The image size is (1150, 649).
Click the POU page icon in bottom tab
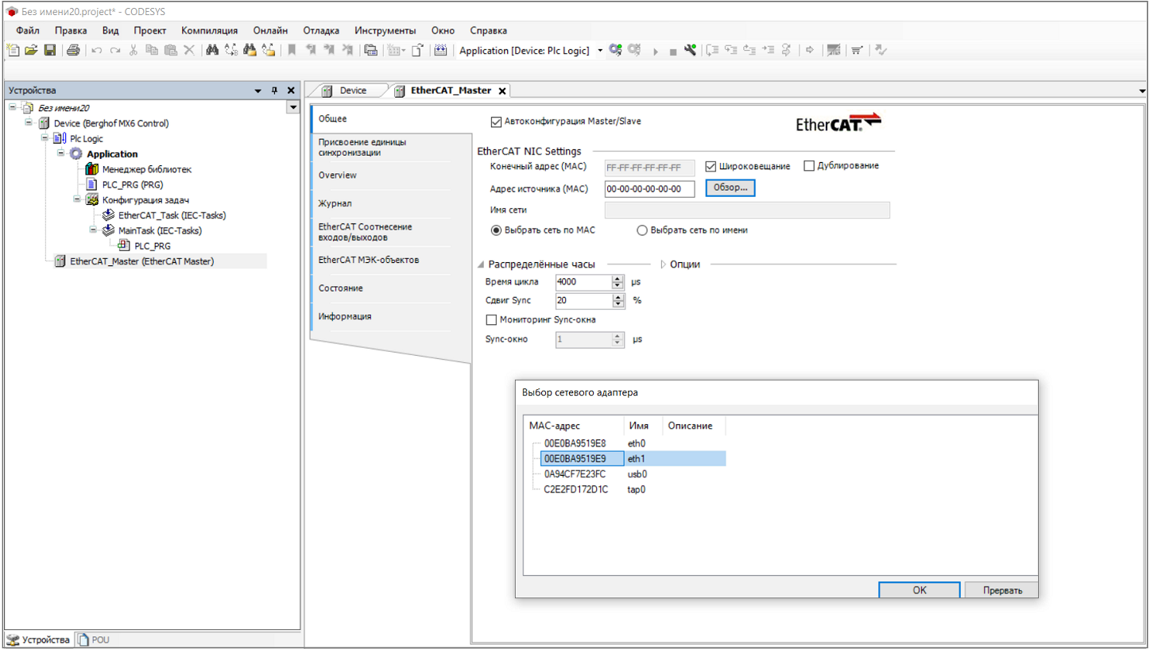tap(83, 639)
